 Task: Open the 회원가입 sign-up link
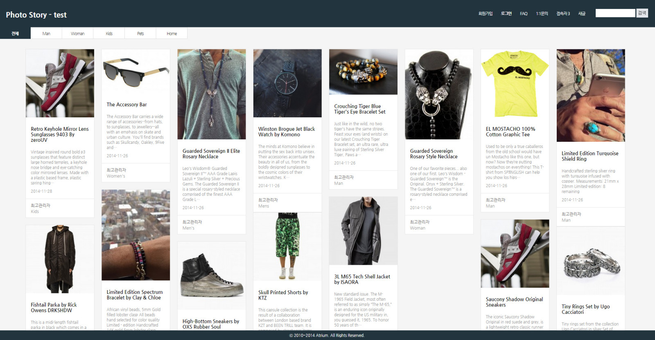coord(486,13)
